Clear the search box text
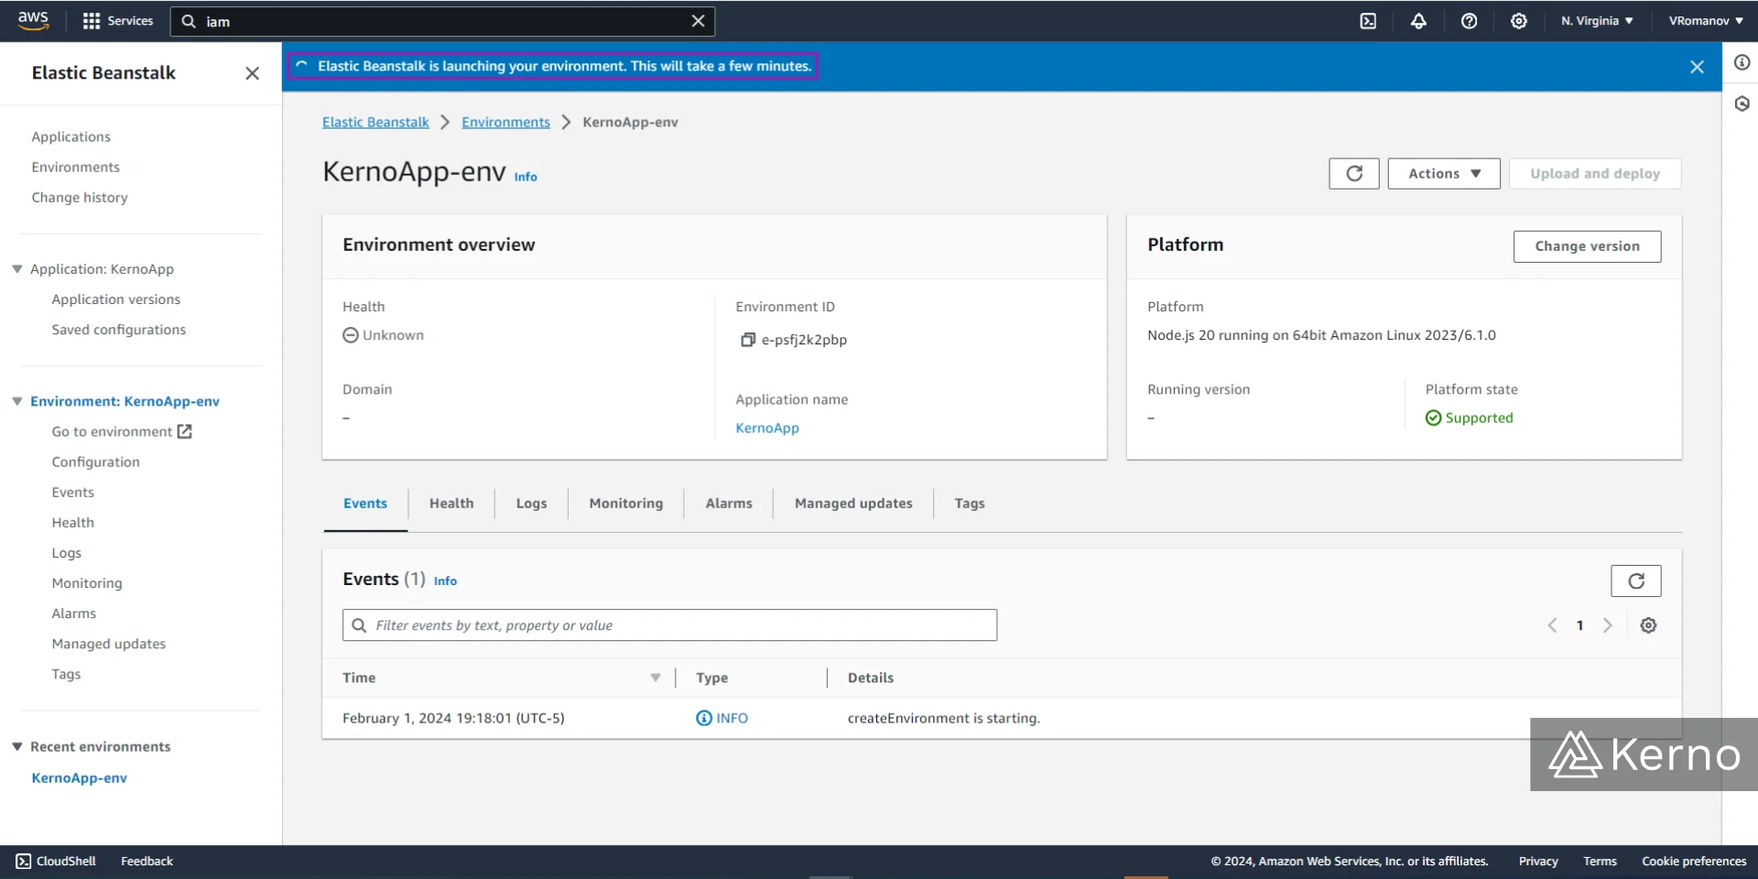 coord(698,21)
